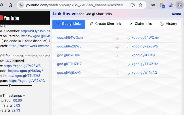This screenshot has height=115, width=184.
Task: Open the URL extension icon
Action: 170,5
